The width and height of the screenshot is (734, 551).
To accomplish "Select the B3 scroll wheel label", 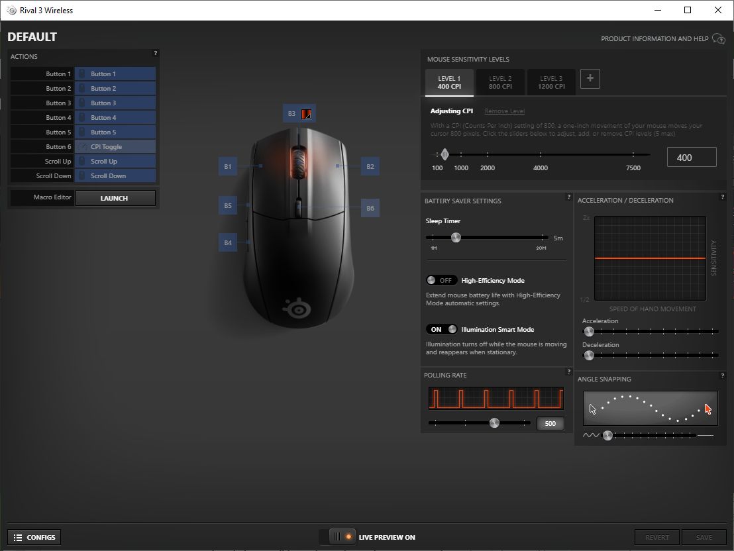I will pyautogui.click(x=291, y=114).
